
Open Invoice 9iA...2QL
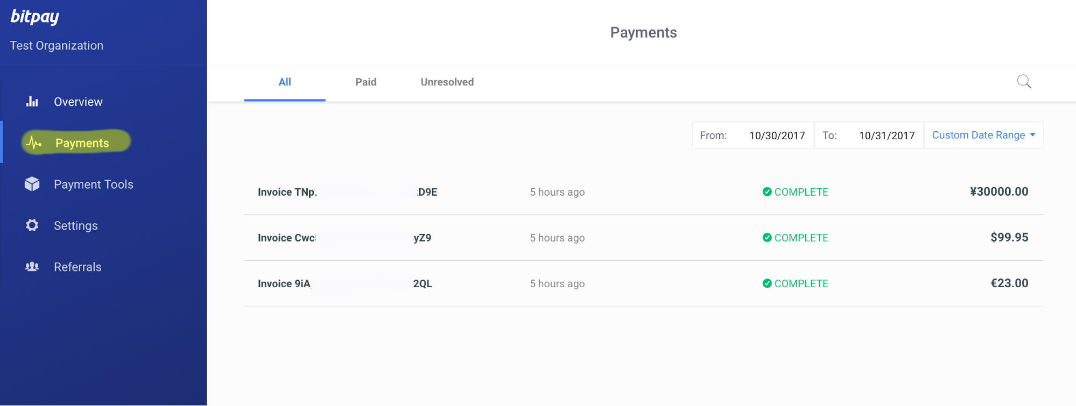[x=643, y=283]
